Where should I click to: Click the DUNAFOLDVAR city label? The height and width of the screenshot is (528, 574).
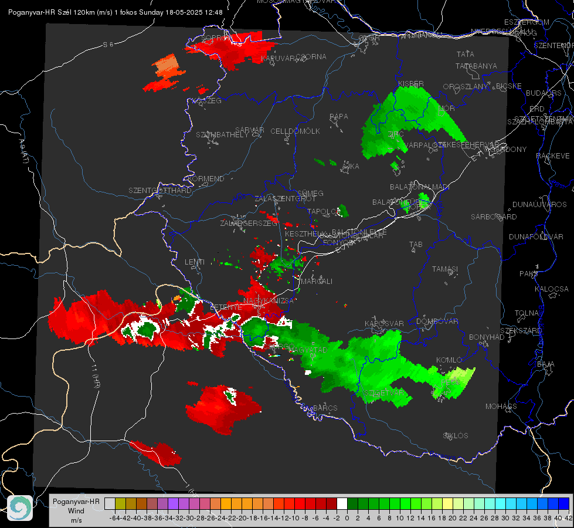pyautogui.click(x=536, y=236)
